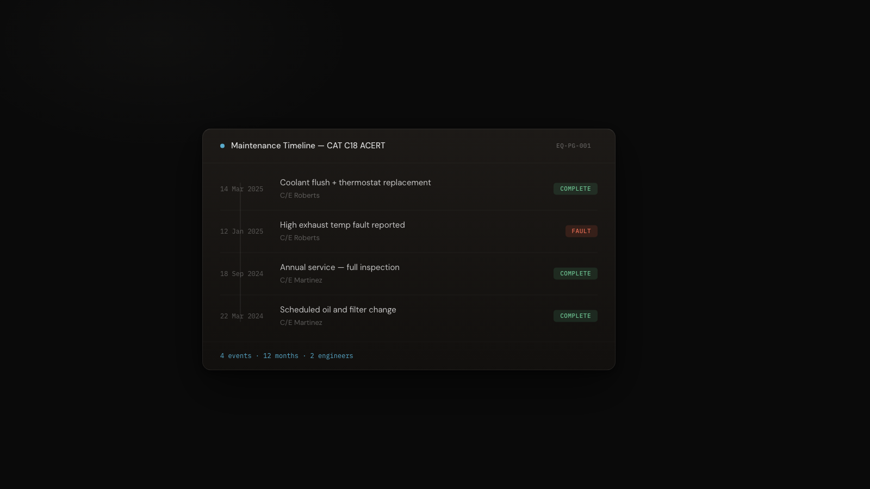Click the red FAULT status badge

pos(581,231)
